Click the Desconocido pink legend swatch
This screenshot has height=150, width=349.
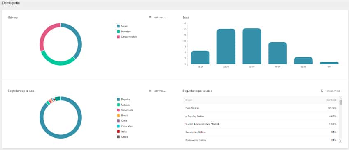point(119,37)
